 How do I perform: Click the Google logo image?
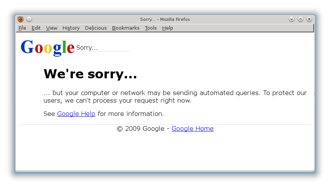coord(48,48)
